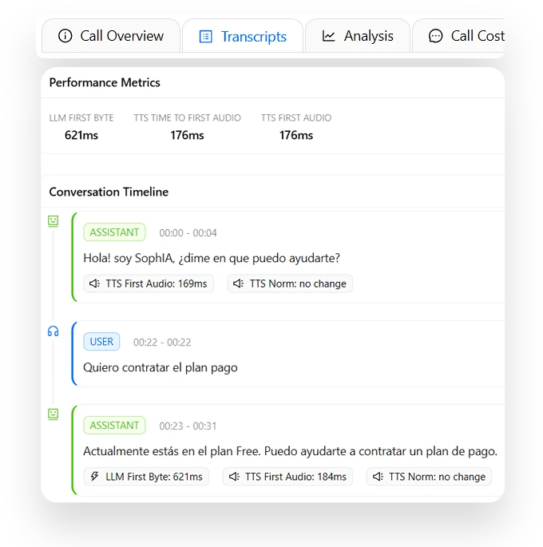Click the LLM First Byte: 621ms chip
543x547 pixels.
(146, 477)
